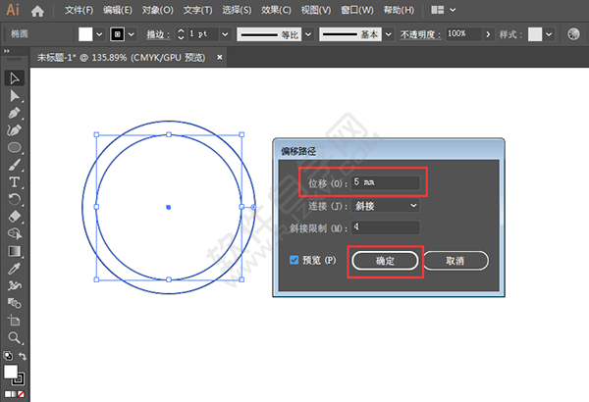The width and height of the screenshot is (589, 402).
Task: Open the 窗口(W) menu
Action: coord(357,10)
